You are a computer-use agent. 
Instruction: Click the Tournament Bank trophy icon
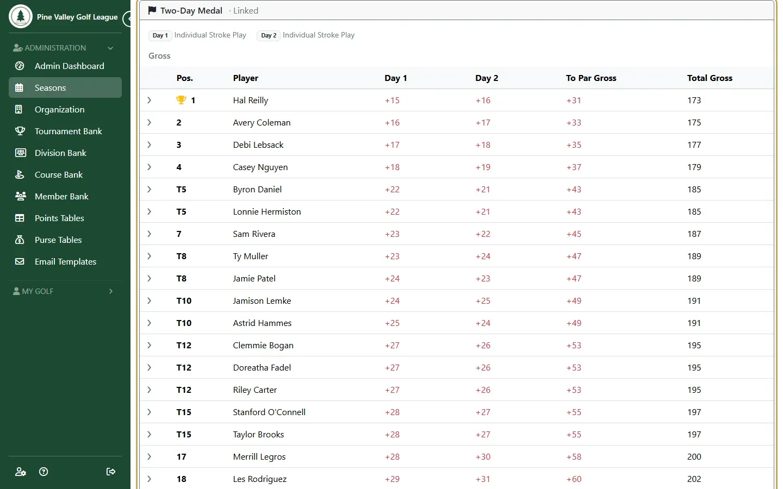coord(20,131)
